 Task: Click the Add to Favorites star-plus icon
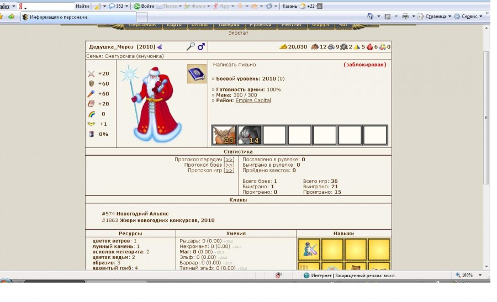(12, 16)
